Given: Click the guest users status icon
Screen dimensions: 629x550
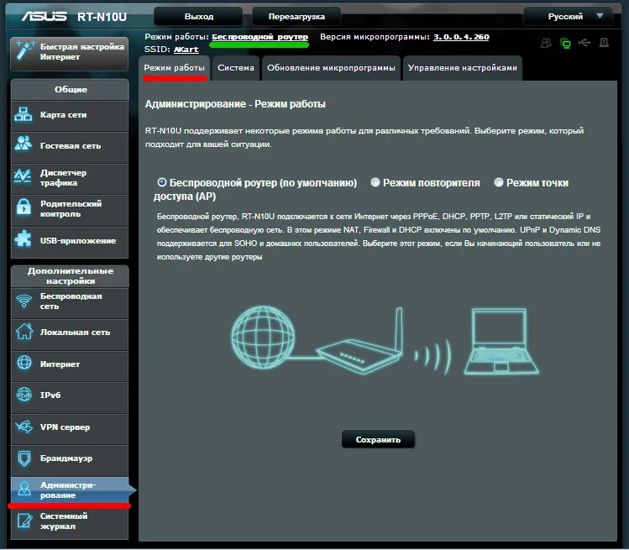Looking at the screenshot, I should pyautogui.click(x=546, y=43).
